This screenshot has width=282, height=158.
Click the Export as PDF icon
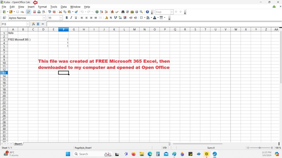pyautogui.click(x=34, y=12)
